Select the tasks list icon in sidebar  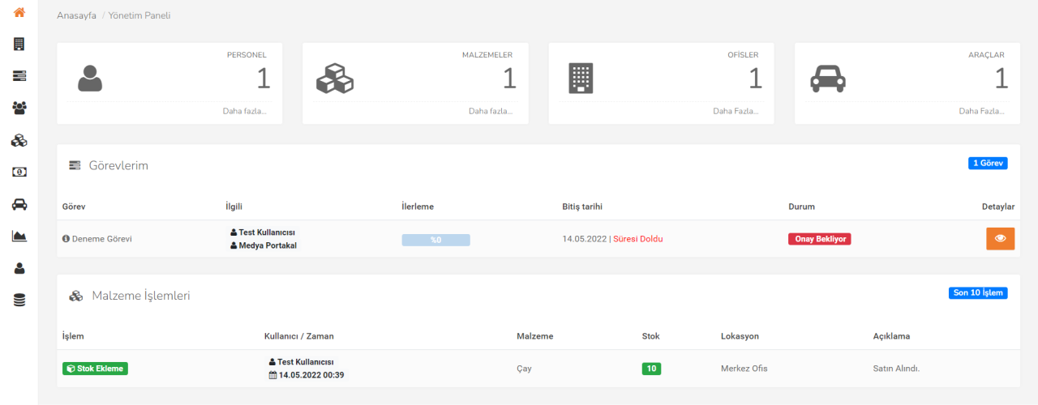(19, 75)
